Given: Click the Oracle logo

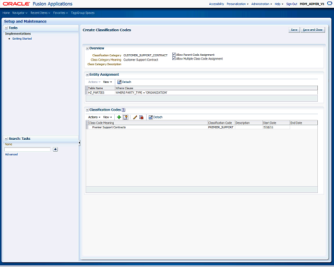Looking at the screenshot, I should (x=16, y=4).
